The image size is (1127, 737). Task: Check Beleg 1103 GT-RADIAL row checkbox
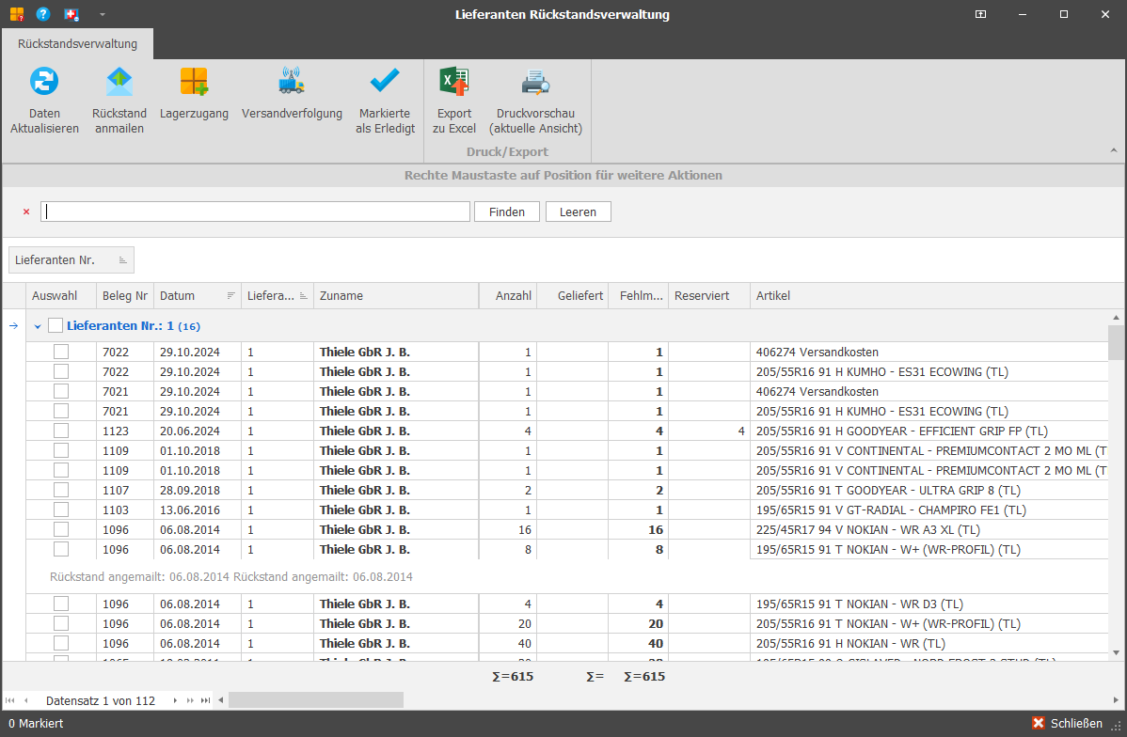click(x=61, y=510)
